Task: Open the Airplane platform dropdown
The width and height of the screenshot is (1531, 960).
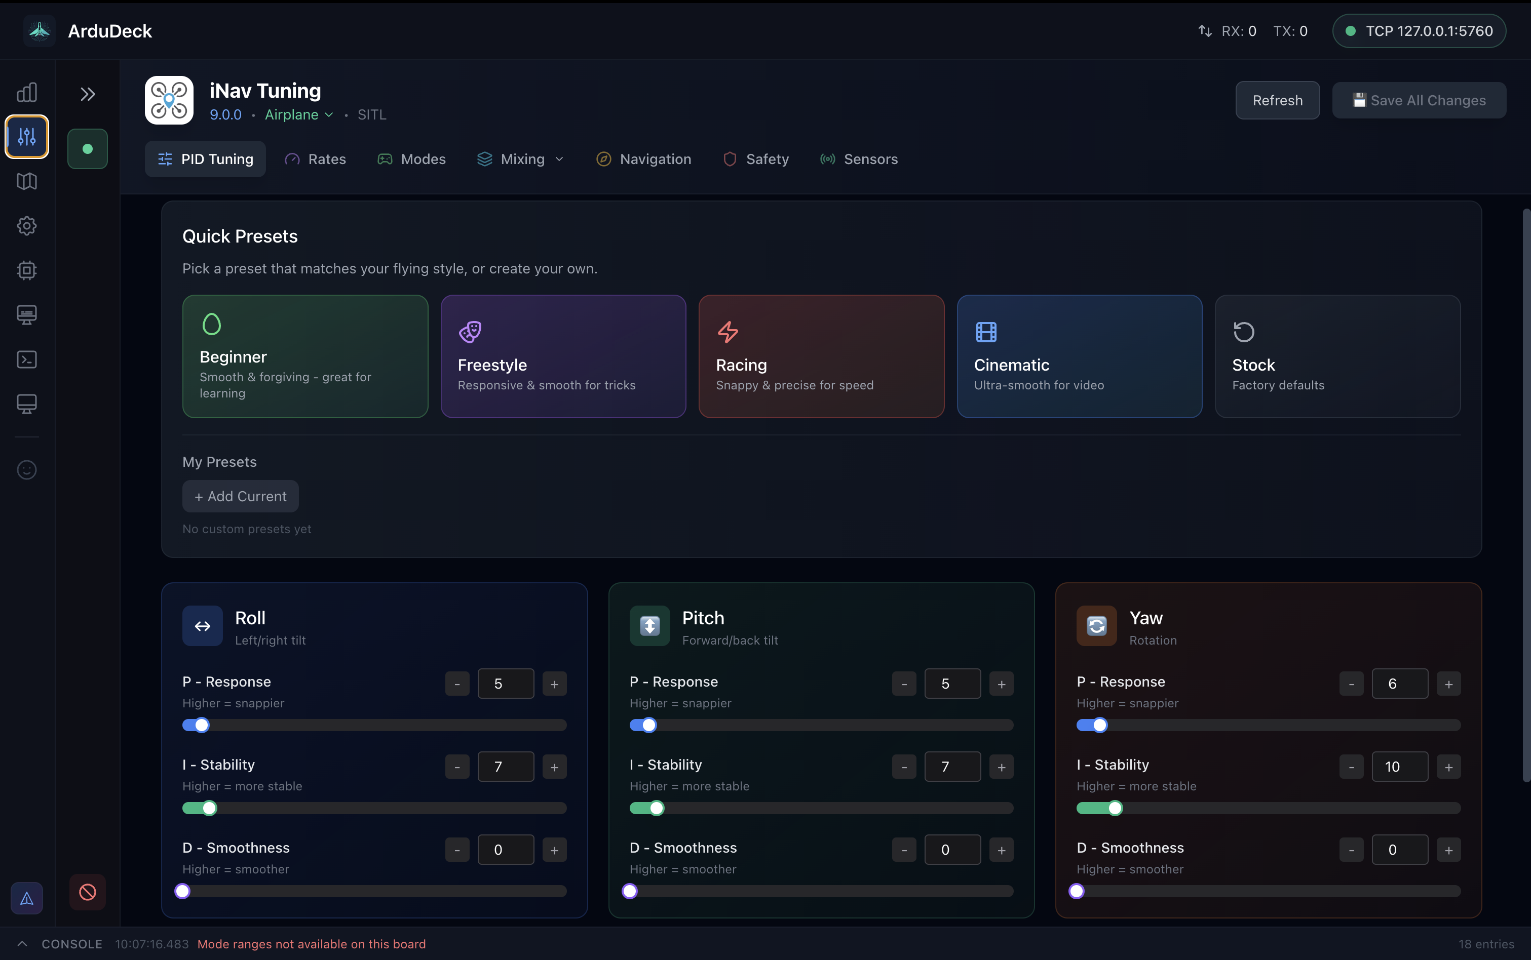Action: [299, 114]
